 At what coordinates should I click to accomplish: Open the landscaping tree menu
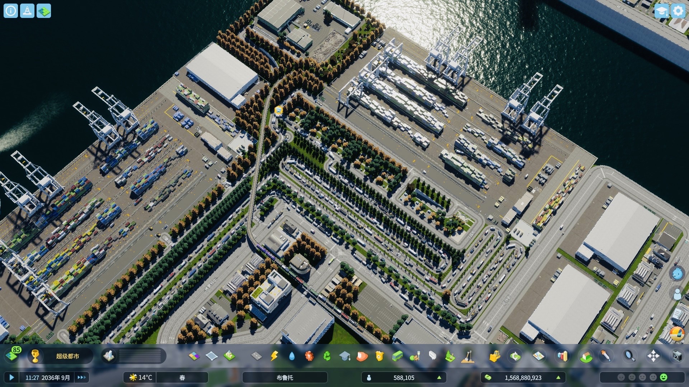pyautogui.click(x=450, y=356)
